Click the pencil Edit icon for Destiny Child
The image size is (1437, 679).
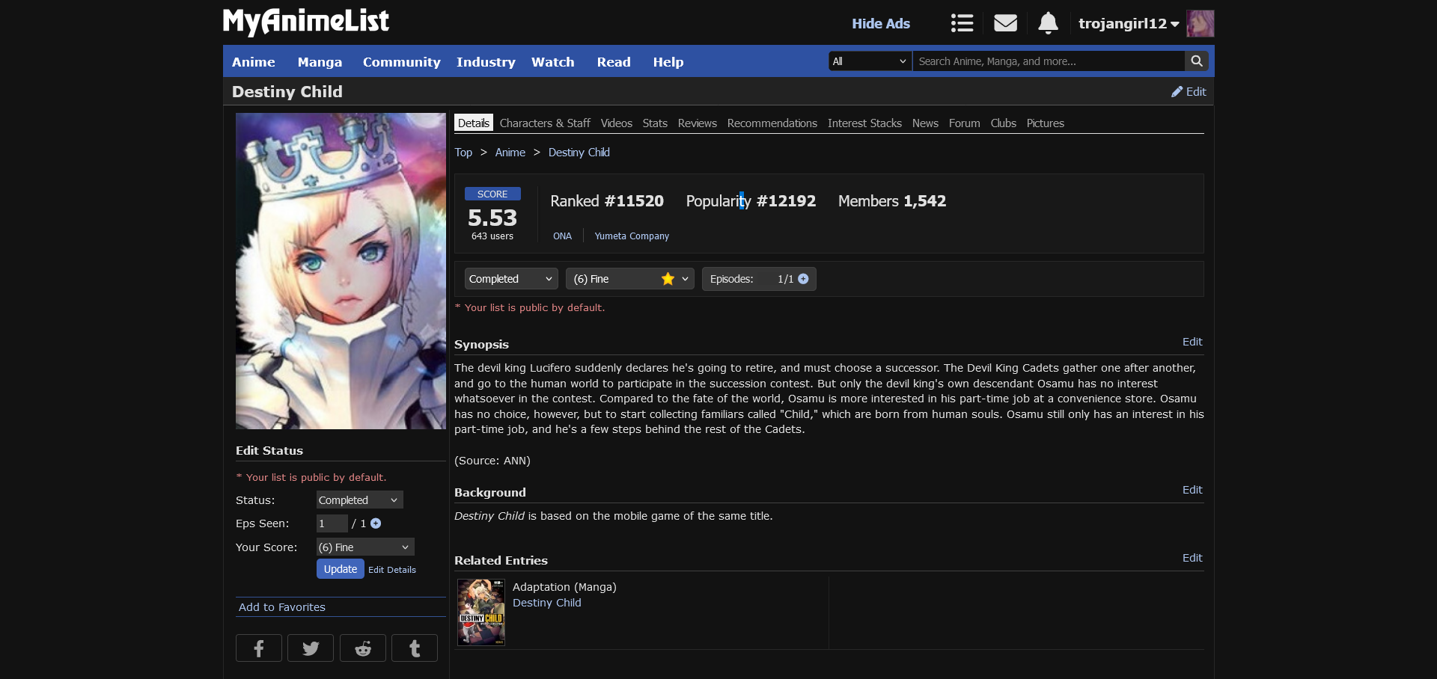1189,91
